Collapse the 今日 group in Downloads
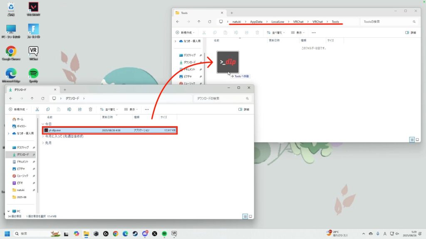The height and width of the screenshot is (239, 426). 43,124
